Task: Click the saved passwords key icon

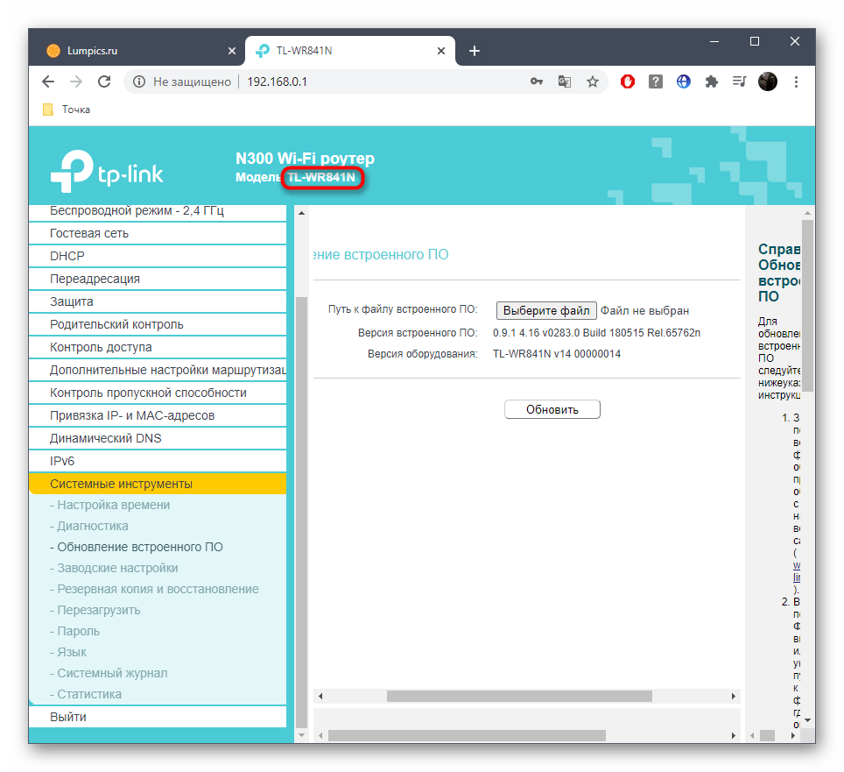Action: coord(536,81)
